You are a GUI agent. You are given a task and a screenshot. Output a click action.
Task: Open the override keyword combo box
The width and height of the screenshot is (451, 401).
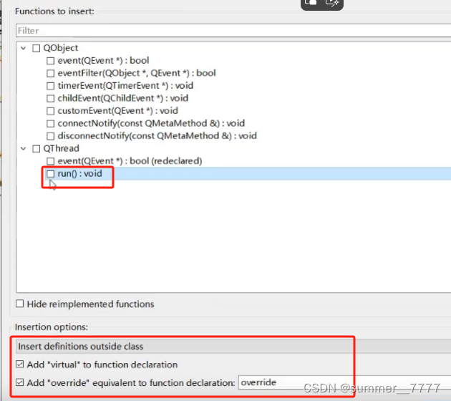(344, 382)
